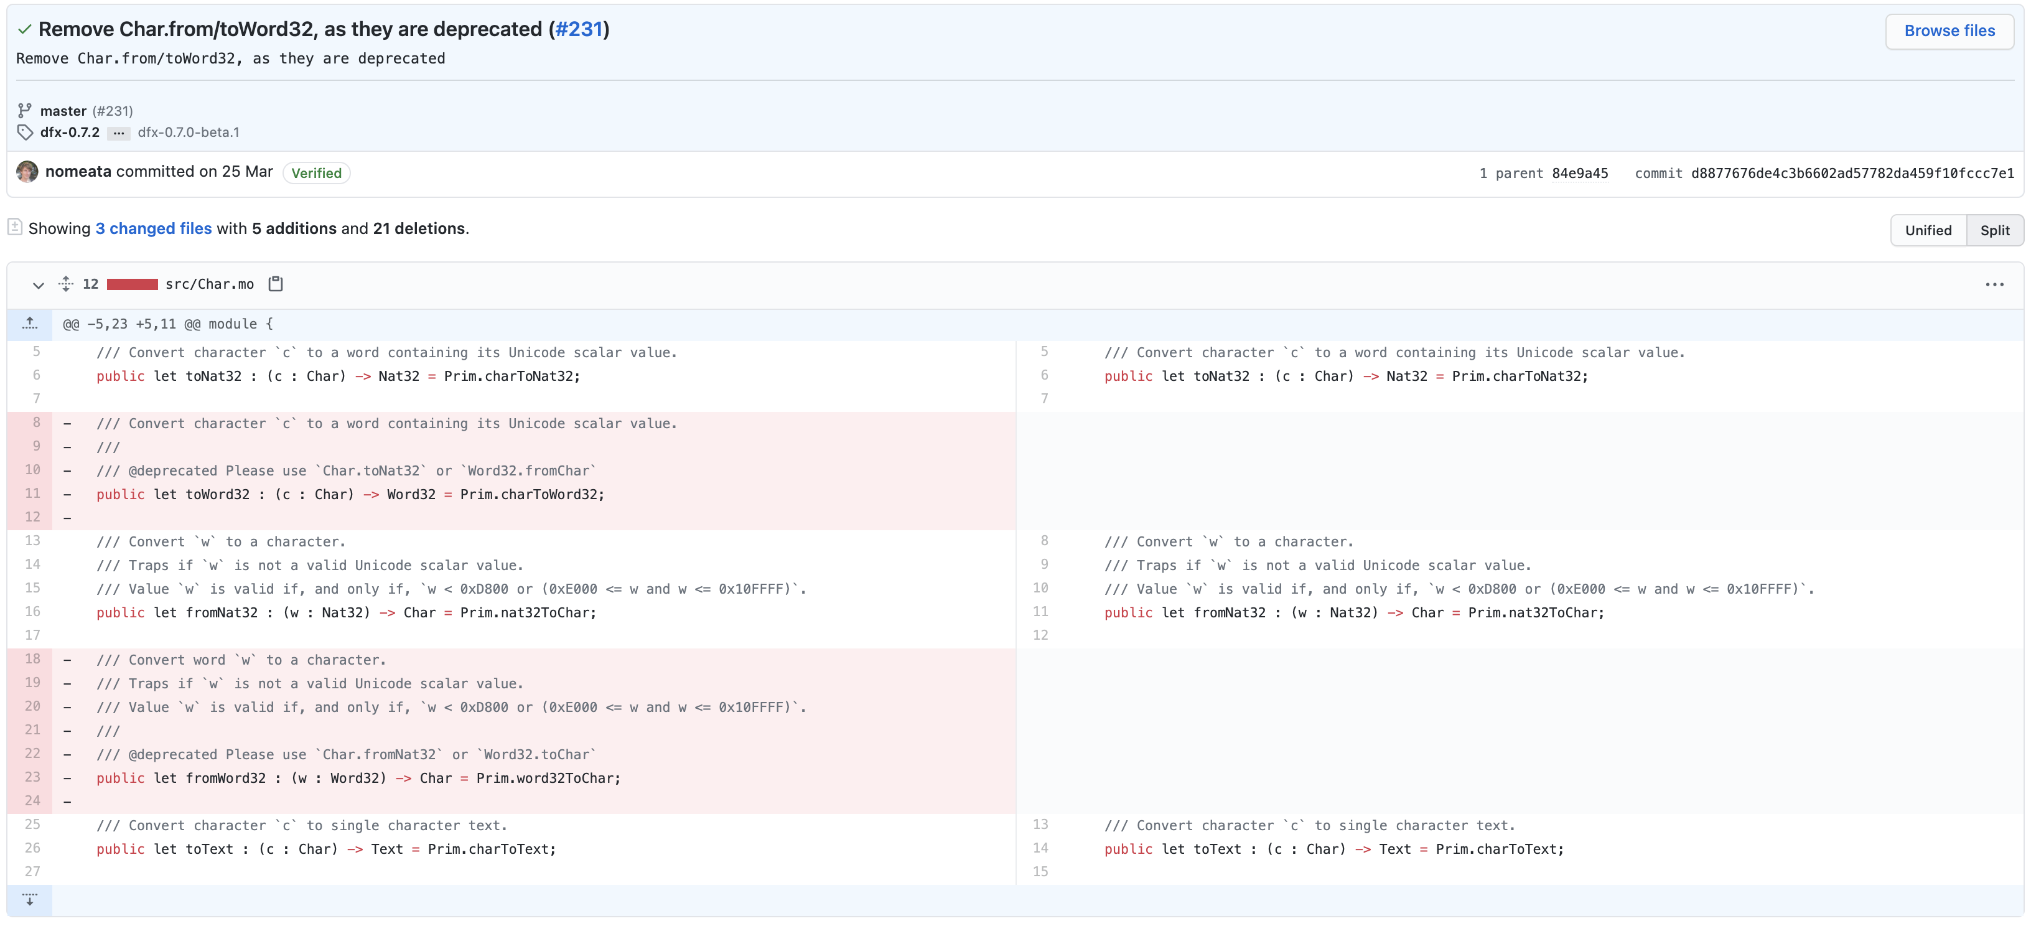Open the 3 changed files link
The width and height of the screenshot is (2031, 926).
[154, 229]
